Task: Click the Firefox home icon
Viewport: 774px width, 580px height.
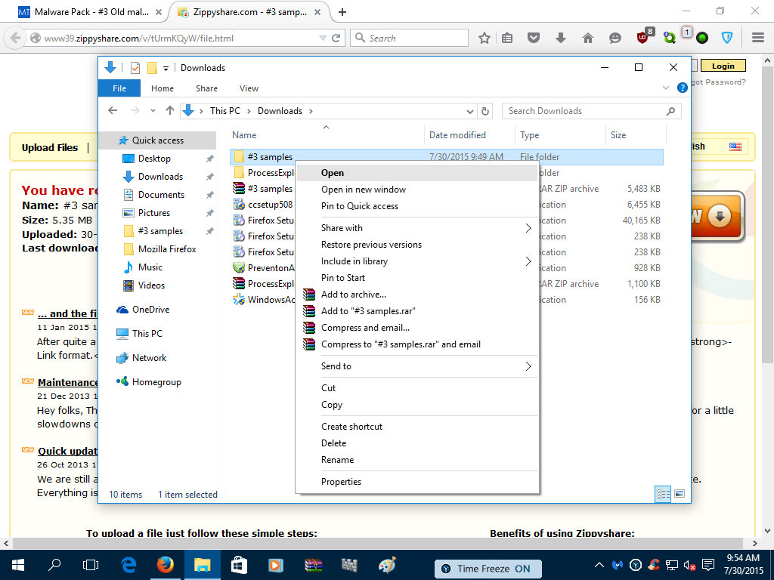Action: (587, 38)
